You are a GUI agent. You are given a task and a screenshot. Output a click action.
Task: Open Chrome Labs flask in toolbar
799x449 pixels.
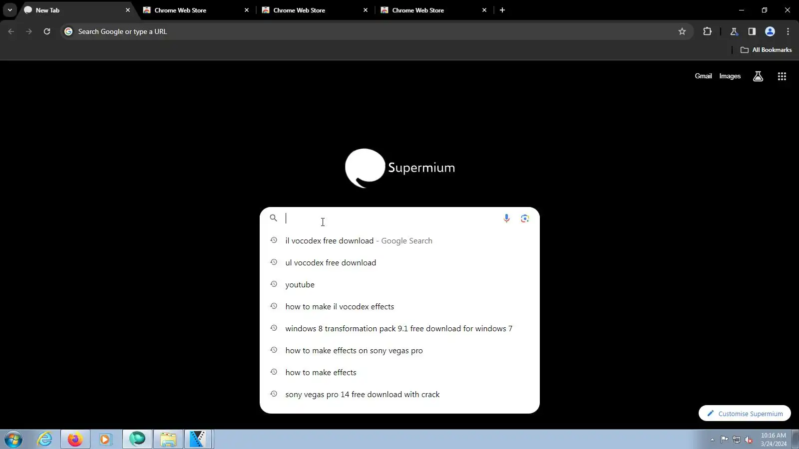[734, 31]
